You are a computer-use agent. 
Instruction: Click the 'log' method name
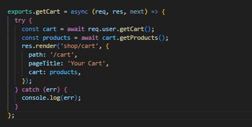[55, 98]
